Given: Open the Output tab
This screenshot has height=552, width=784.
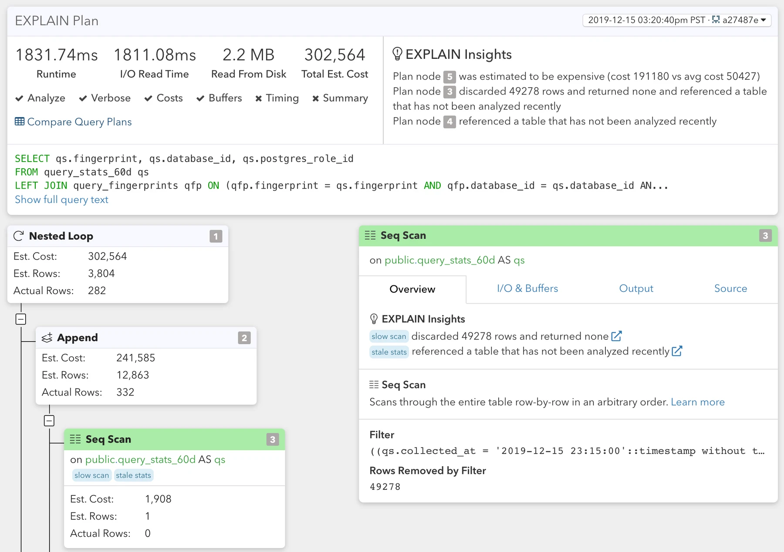Looking at the screenshot, I should point(636,288).
